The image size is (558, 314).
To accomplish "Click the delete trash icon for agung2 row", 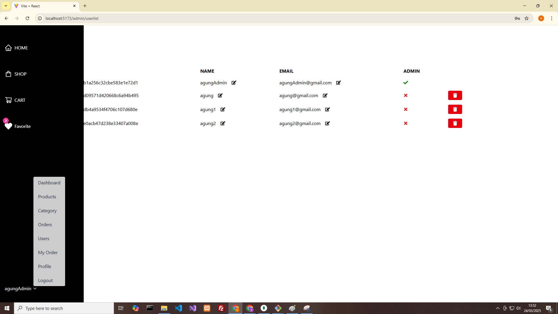I will [455, 123].
